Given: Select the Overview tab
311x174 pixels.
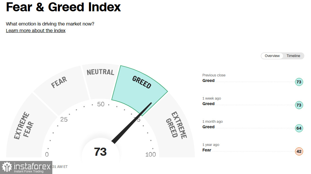Looking at the screenshot, I should [x=272, y=56].
